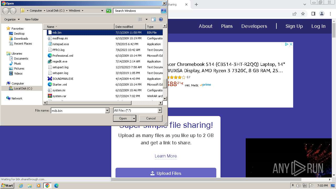Select regedit.exe file icon
This screenshot has width=336, height=189.
point(50,61)
